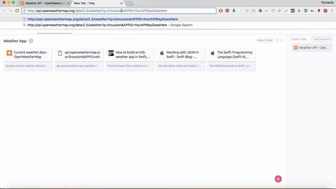Click the Save Session button

[x=322, y=39]
